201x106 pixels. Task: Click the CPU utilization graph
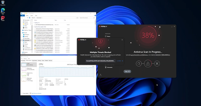[x=67, y=72]
